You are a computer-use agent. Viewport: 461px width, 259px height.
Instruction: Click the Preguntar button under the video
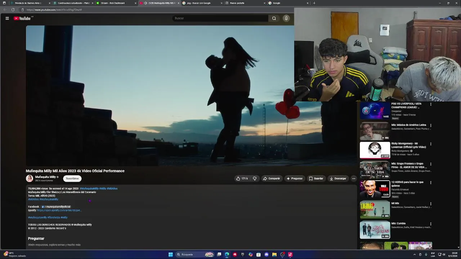point(295,178)
